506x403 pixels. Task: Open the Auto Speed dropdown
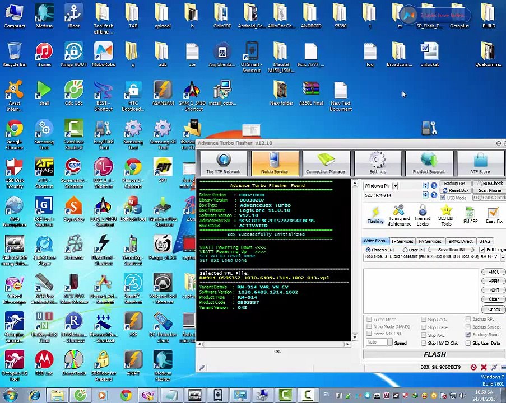pyautogui.click(x=390, y=342)
